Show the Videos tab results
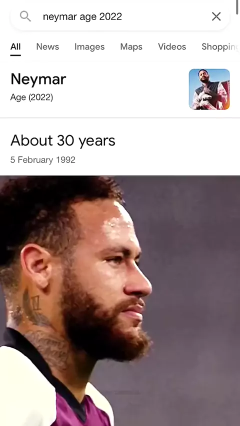240x426 pixels. click(172, 46)
